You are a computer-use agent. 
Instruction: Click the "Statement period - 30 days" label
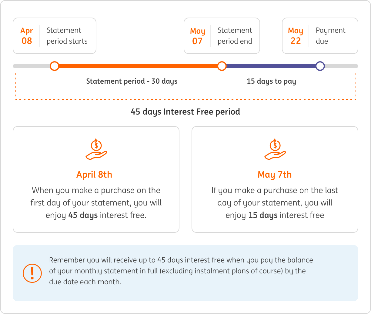point(132,81)
